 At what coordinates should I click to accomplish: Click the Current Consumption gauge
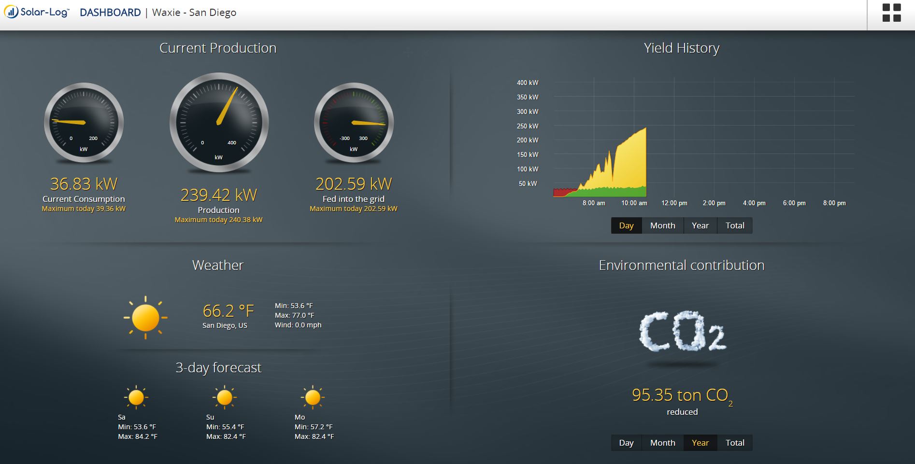coord(84,123)
